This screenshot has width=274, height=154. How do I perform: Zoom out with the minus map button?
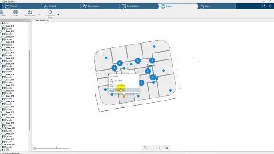coord(152,148)
